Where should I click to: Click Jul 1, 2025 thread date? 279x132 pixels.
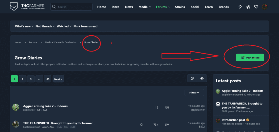42,110
